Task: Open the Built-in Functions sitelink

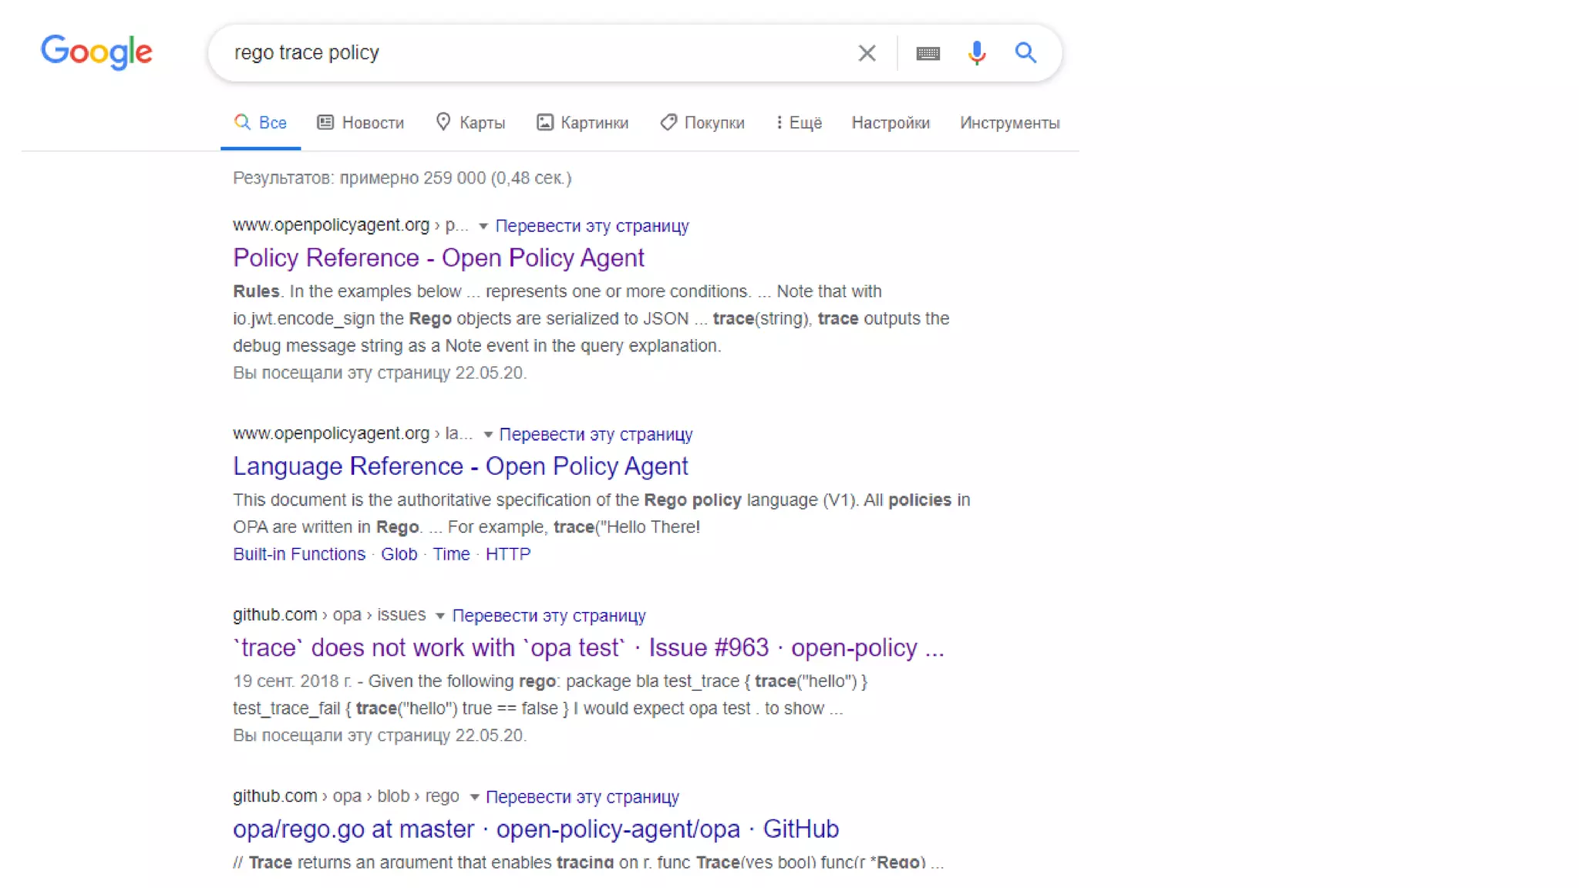Action: pyautogui.click(x=299, y=554)
